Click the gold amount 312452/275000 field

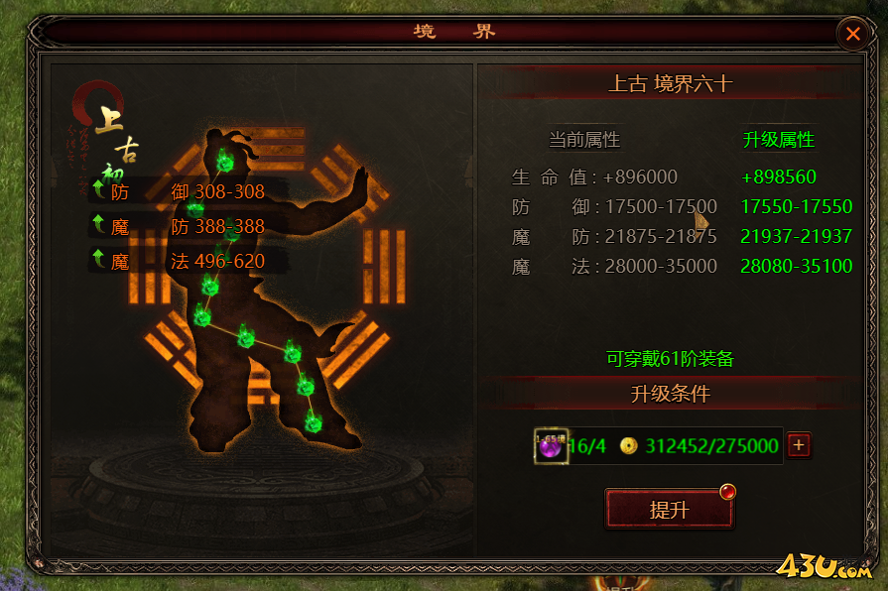tap(711, 446)
